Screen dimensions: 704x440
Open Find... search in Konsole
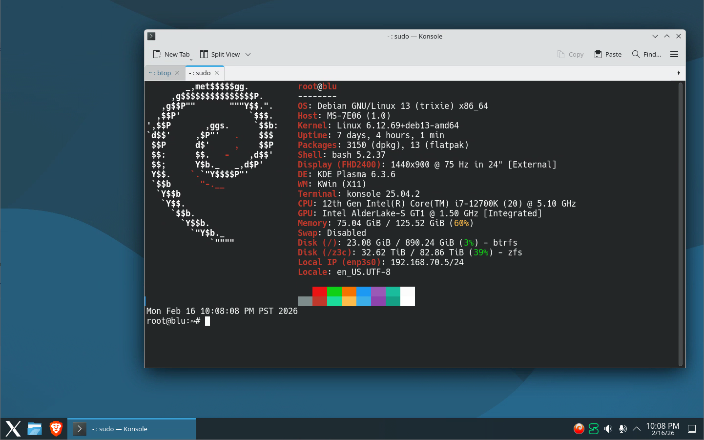(646, 54)
